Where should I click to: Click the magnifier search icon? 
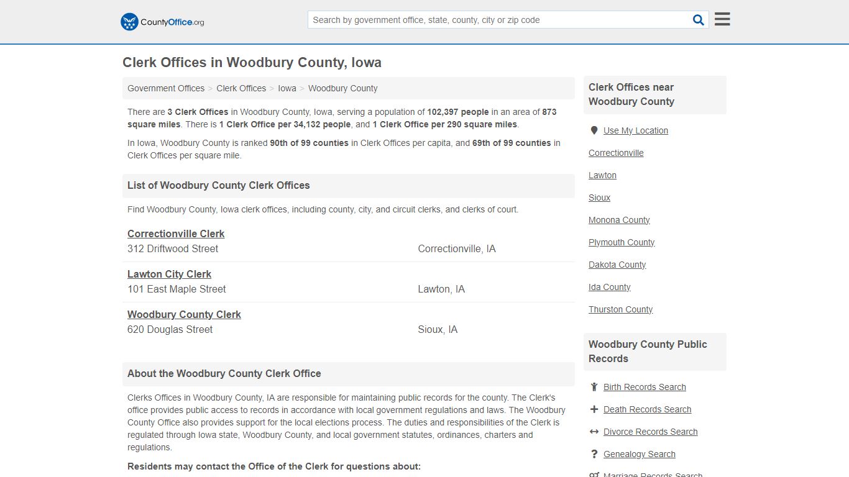(x=698, y=20)
